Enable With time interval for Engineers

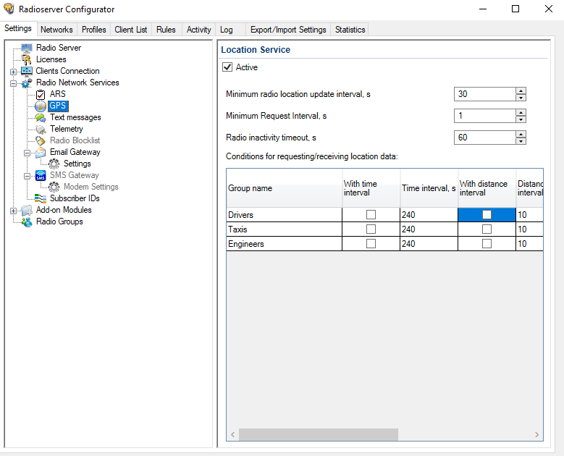pos(371,244)
